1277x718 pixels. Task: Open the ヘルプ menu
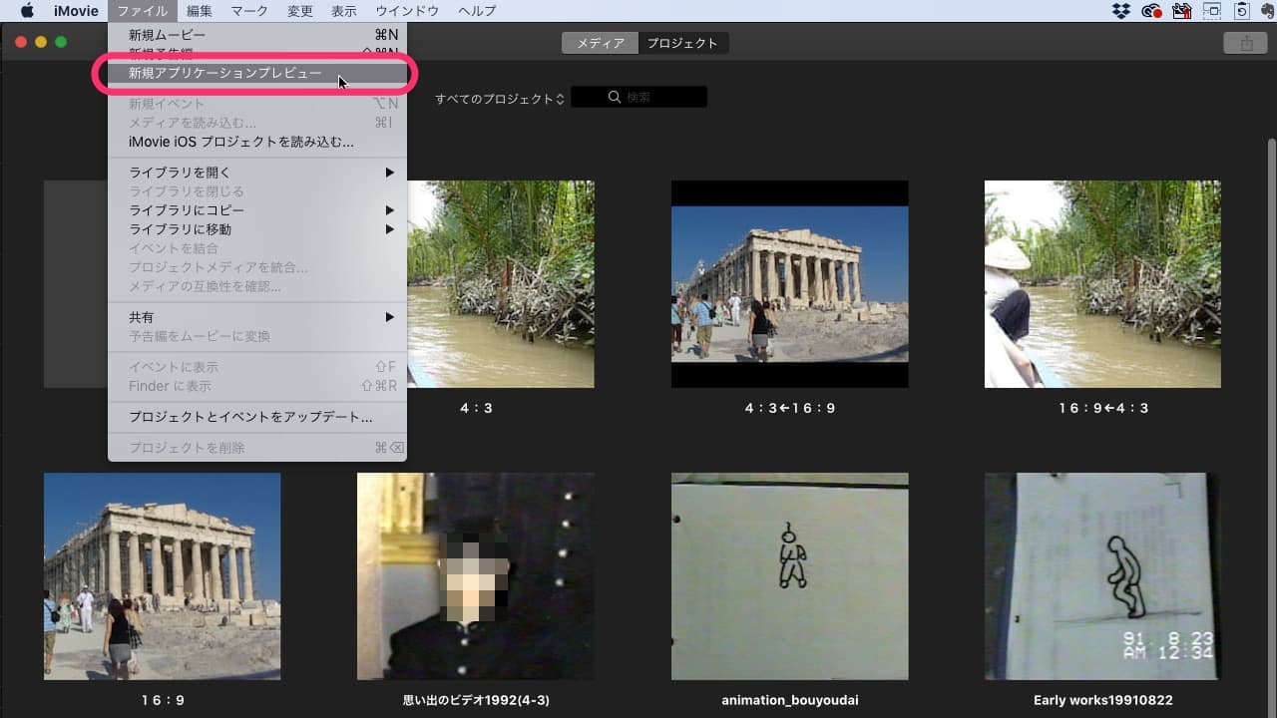coord(477,11)
